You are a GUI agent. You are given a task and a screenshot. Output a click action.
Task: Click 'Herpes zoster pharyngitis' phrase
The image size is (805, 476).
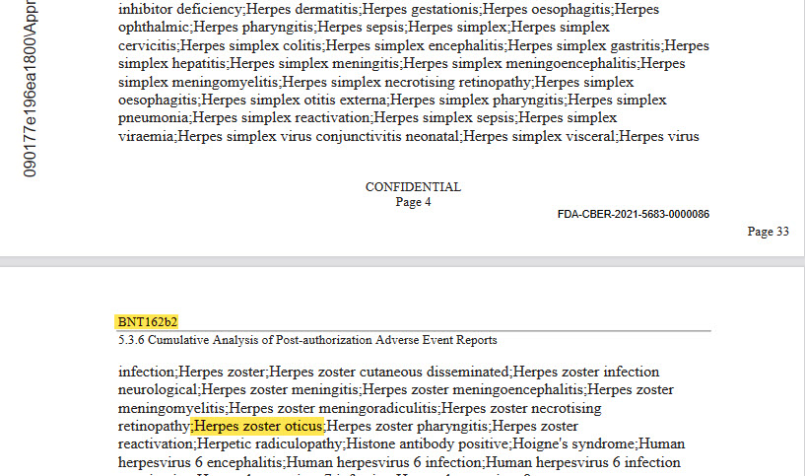click(407, 426)
